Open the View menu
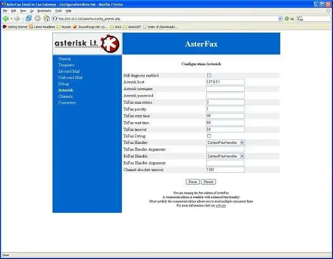This screenshot has width=333, height=259. coord(23,11)
